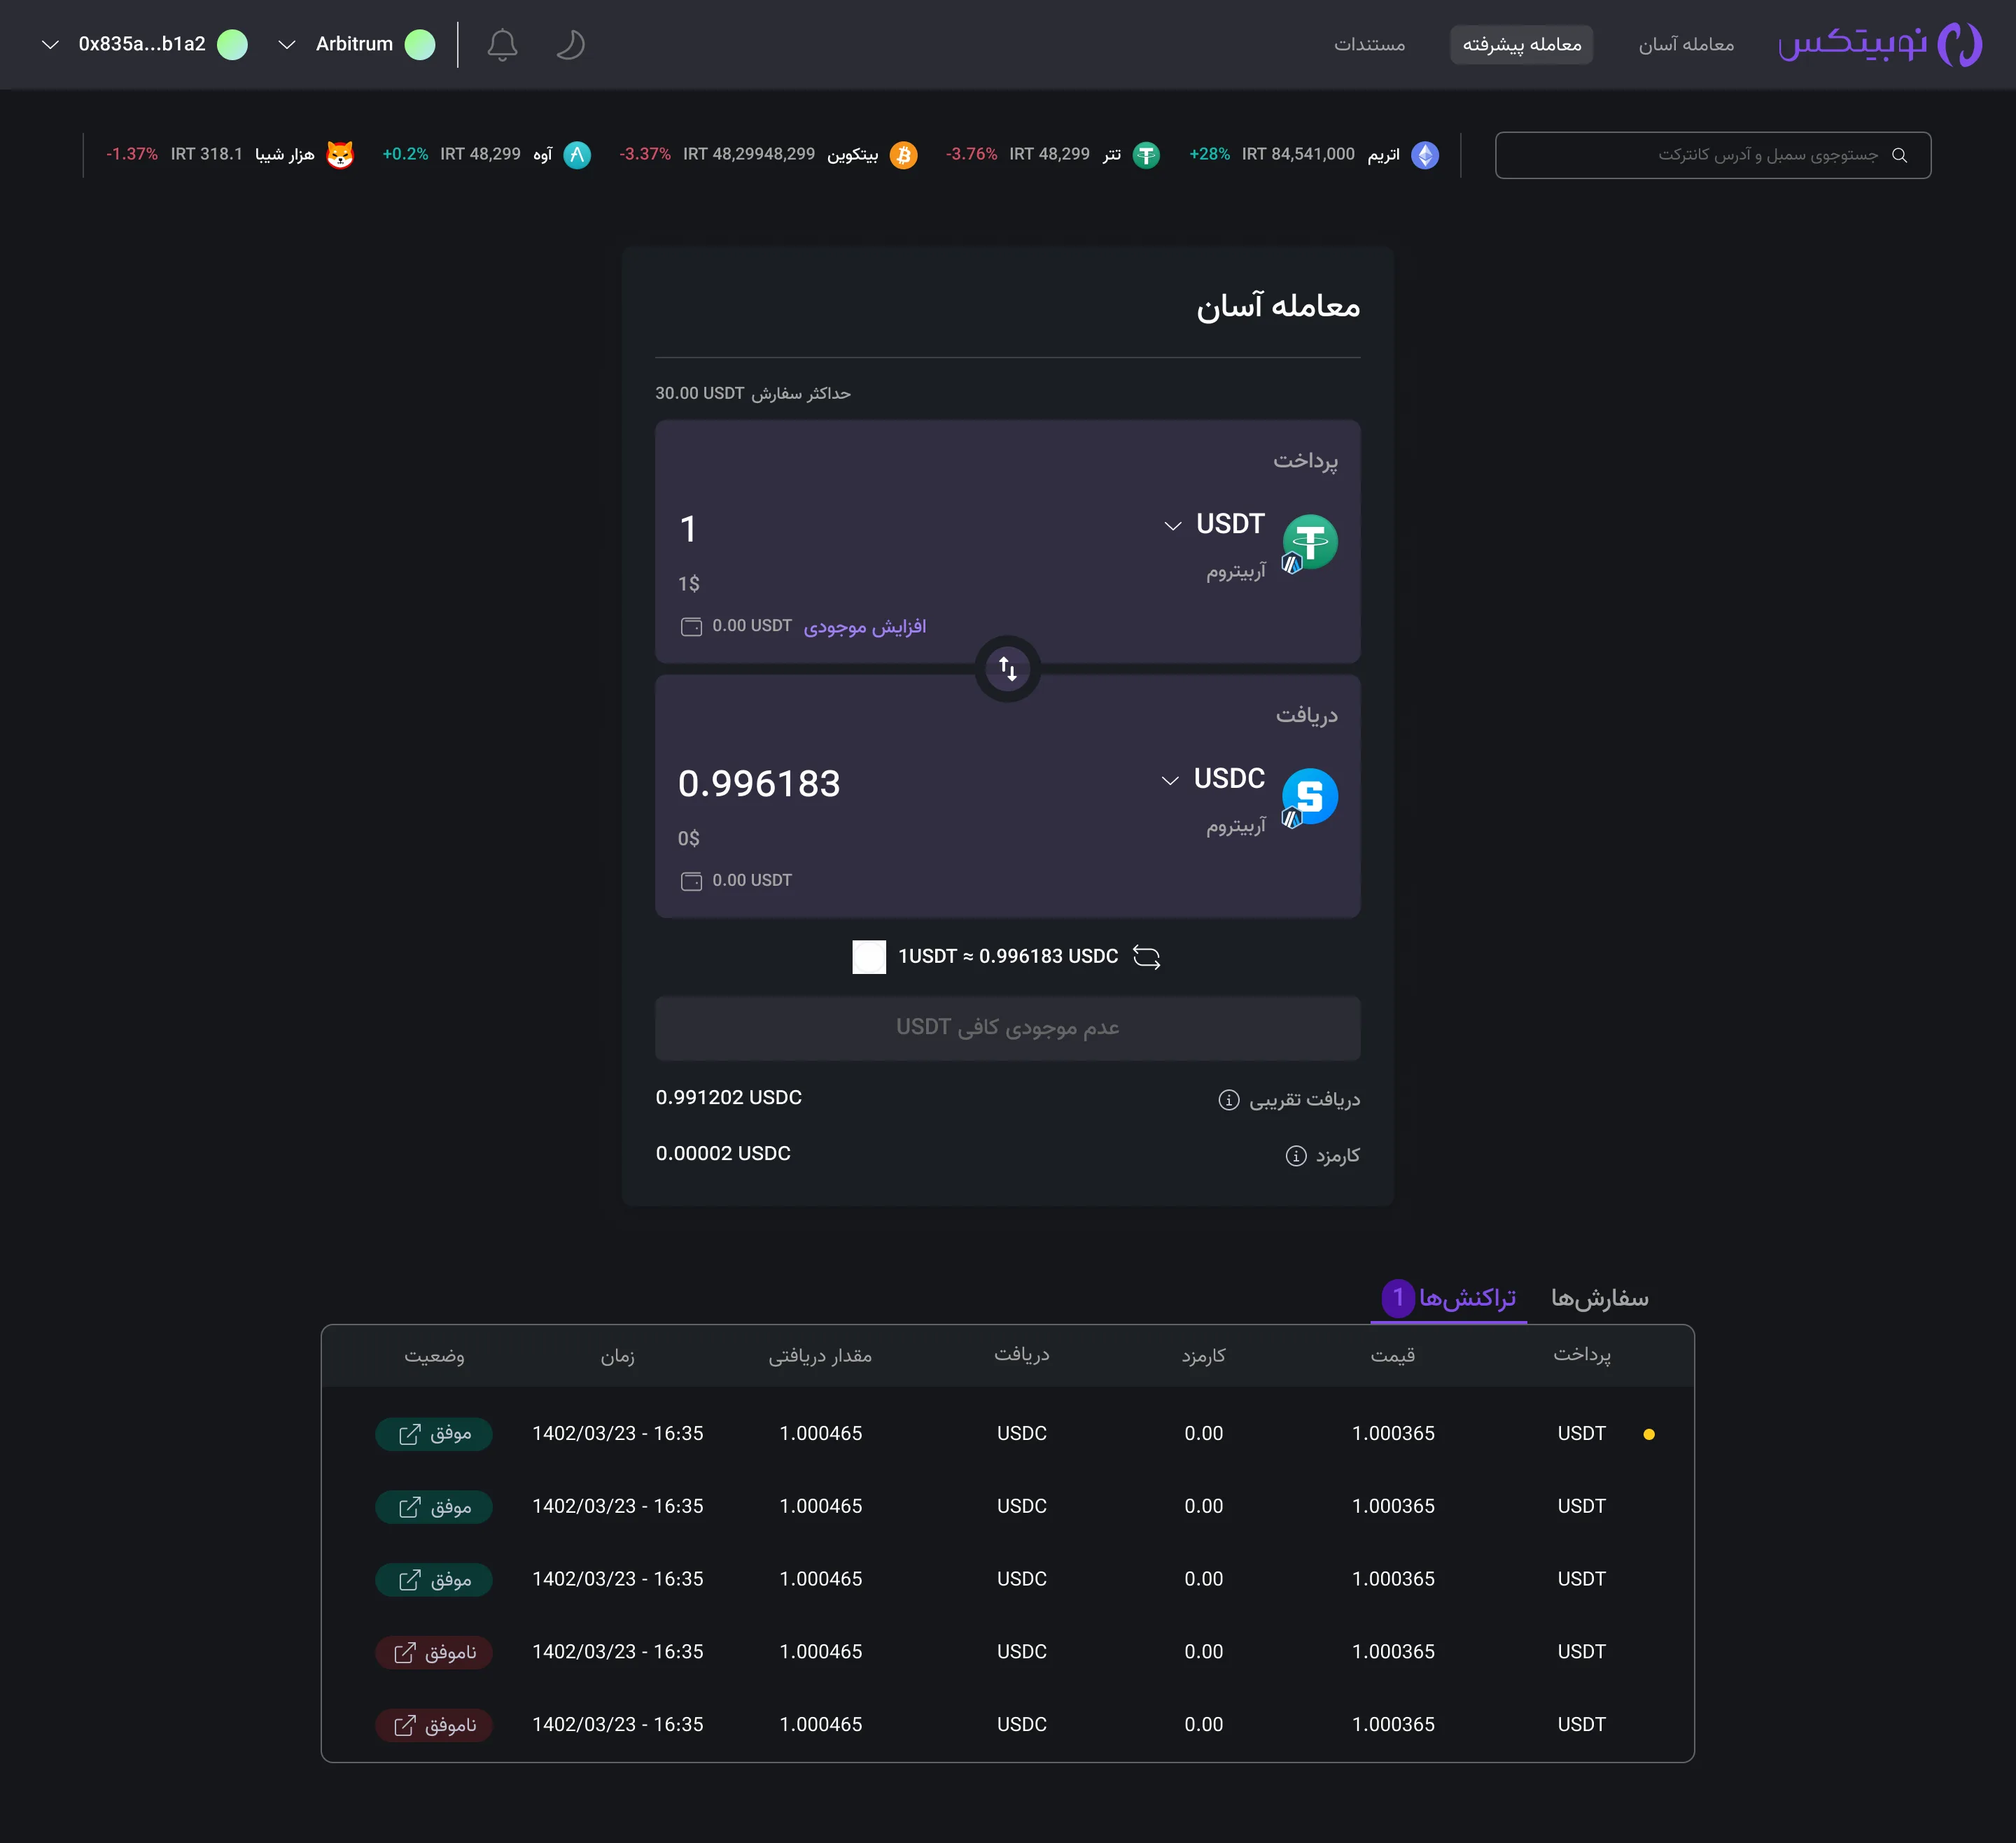
Task: Open USDC receive token selector
Action: click(1213, 779)
